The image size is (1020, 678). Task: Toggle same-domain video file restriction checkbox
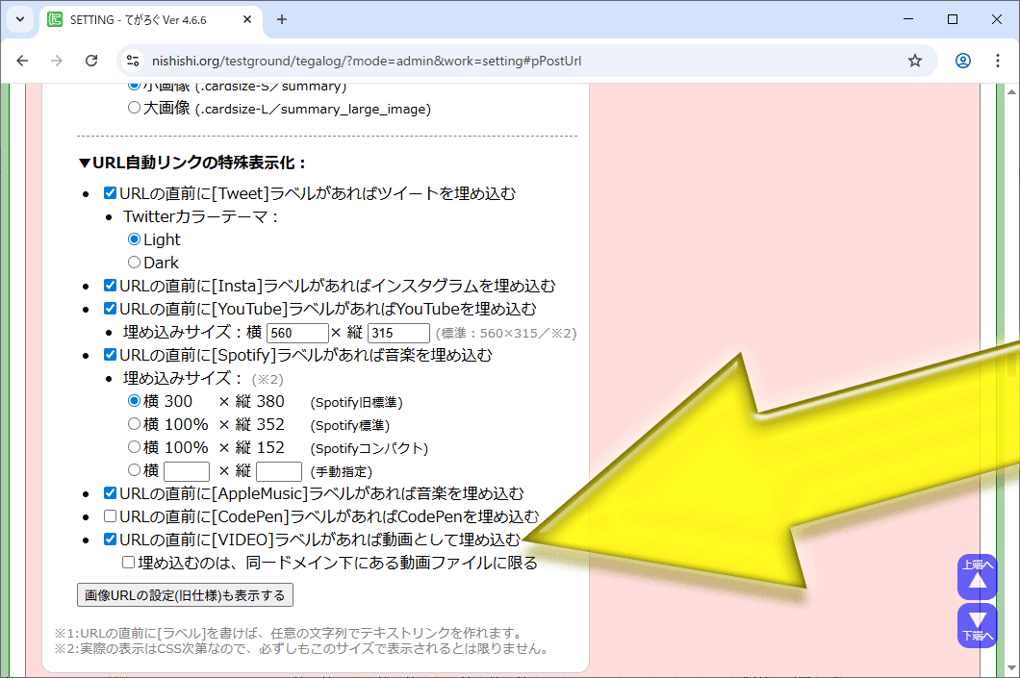pyautogui.click(x=128, y=563)
